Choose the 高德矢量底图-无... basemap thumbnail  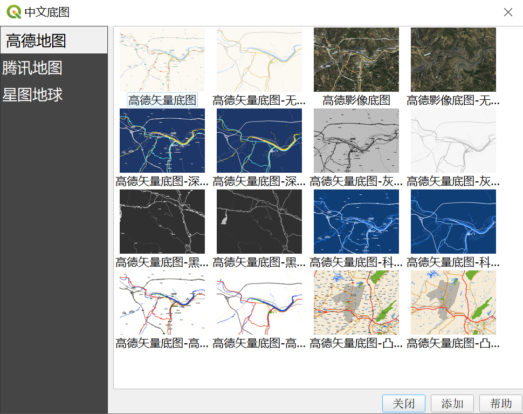259,60
